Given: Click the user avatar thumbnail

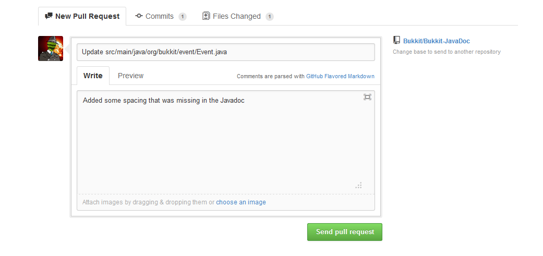Looking at the screenshot, I should 51,48.
